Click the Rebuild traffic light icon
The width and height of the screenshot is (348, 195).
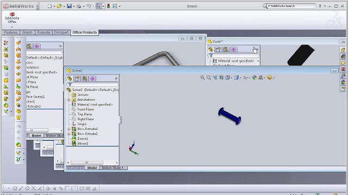click(x=108, y=6)
